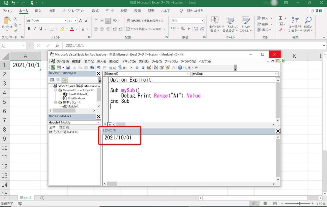Viewport: 327px width, 207px height.
Task: Toggle Procedure View button in code window
Action: (x=105, y=124)
